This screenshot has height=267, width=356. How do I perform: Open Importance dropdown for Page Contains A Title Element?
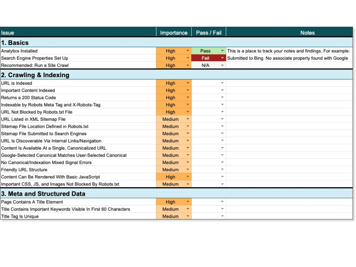pyautogui.click(x=188, y=201)
